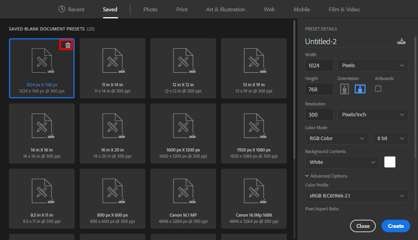Click the 8.5 in X 11 in preset icon
Image resolution: width=418 pixels, height=240 pixels.
42,191
